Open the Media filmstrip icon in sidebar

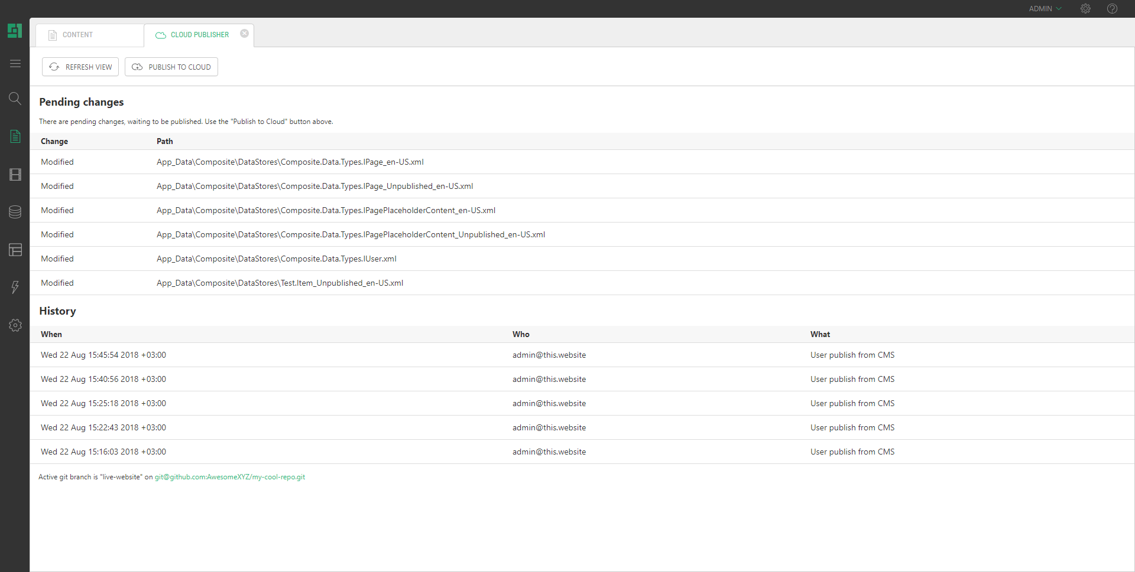click(x=15, y=175)
